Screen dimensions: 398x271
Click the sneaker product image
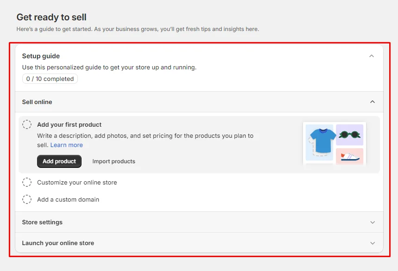[349, 157]
